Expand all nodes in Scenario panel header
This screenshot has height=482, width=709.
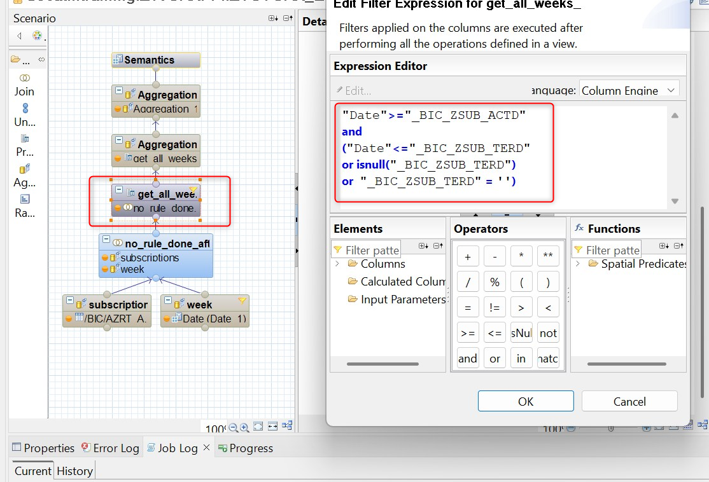(x=272, y=18)
